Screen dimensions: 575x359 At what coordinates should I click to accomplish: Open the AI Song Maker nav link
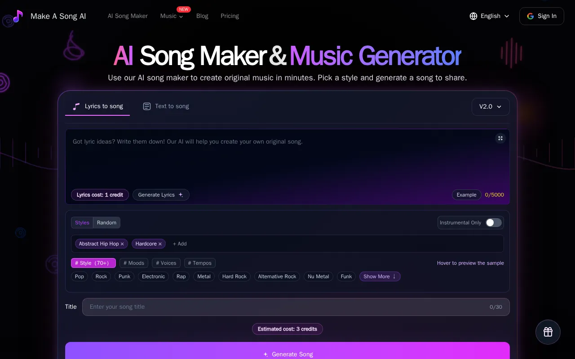tap(128, 16)
